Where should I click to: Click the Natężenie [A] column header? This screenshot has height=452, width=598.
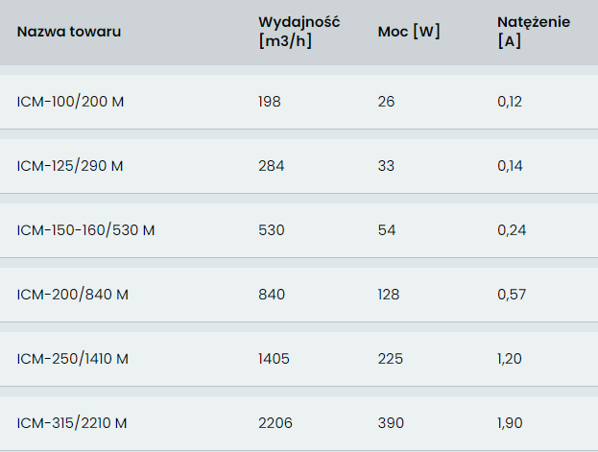click(x=534, y=32)
